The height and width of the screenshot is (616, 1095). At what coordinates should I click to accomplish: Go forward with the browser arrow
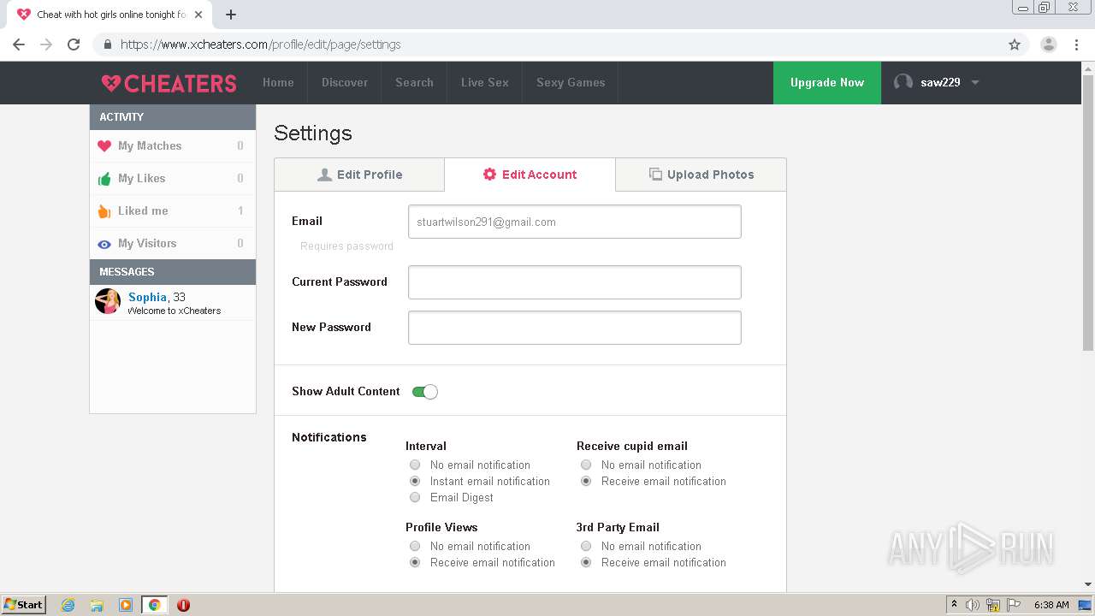coord(46,44)
